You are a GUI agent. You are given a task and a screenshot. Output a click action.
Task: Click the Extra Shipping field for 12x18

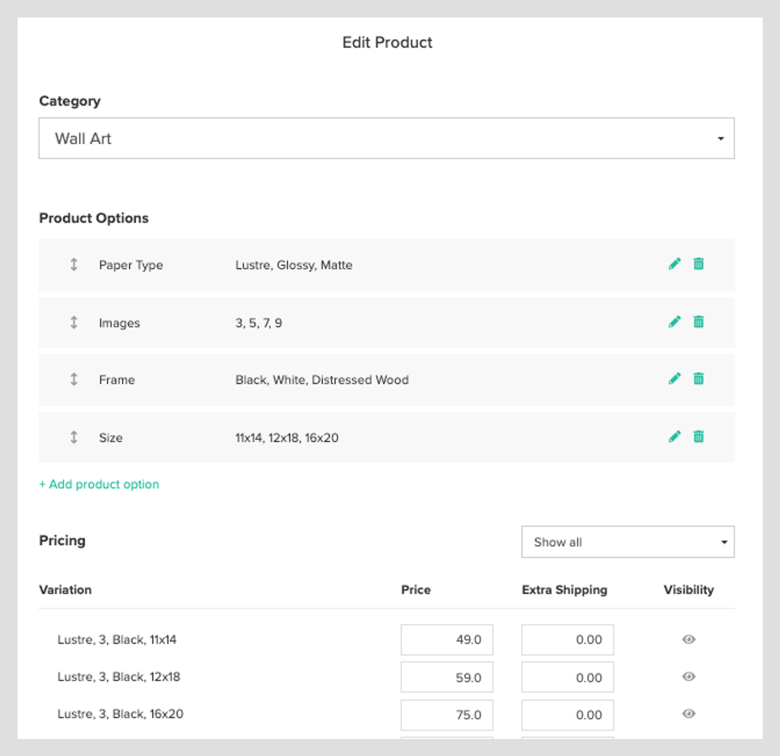coord(567,677)
